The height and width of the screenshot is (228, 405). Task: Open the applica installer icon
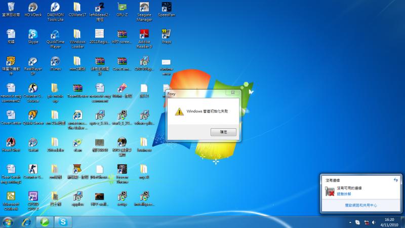77,199
